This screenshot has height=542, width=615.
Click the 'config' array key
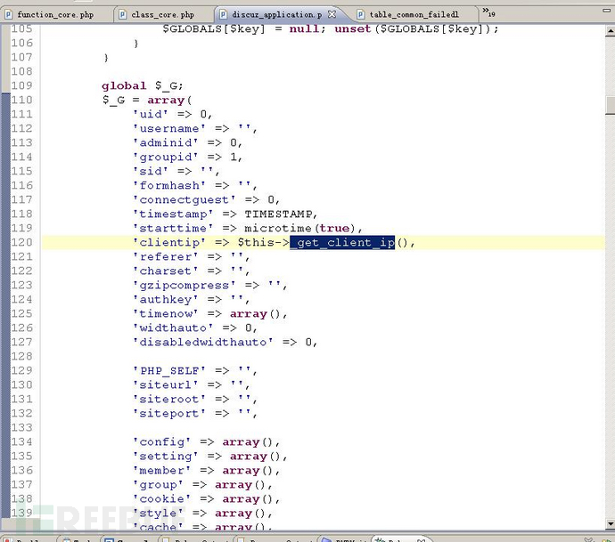(x=161, y=442)
